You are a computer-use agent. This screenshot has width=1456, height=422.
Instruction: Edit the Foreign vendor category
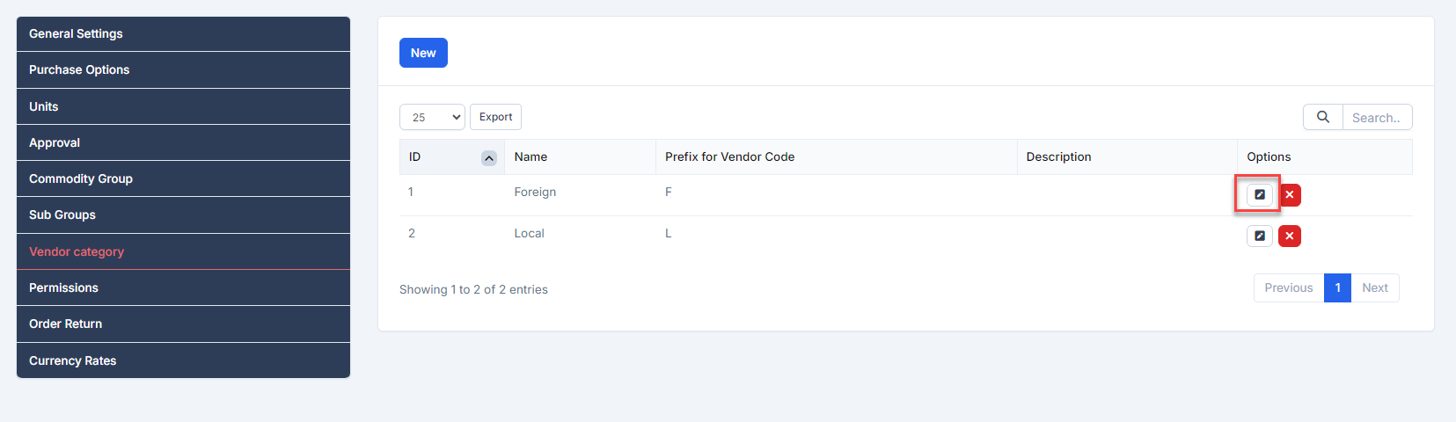[1259, 194]
